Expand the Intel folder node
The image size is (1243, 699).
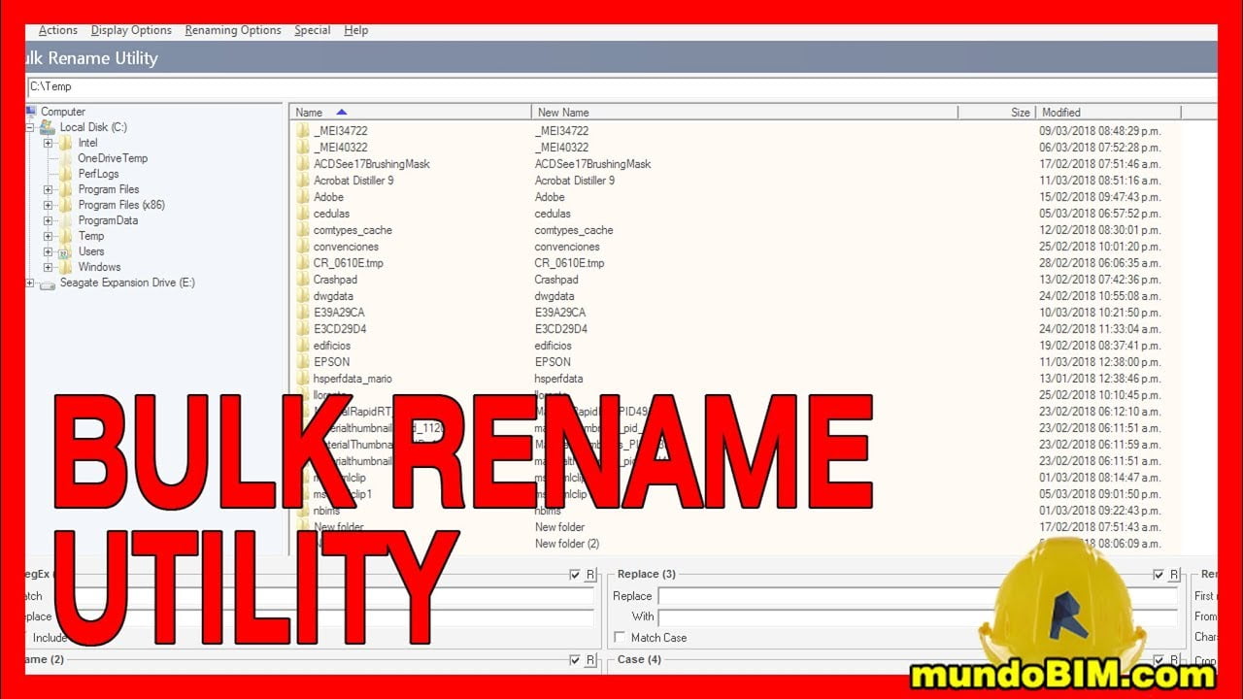tap(48, 143)
